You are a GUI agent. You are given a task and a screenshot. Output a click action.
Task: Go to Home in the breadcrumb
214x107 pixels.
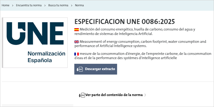pyautogui.click(x=6, y=5)
